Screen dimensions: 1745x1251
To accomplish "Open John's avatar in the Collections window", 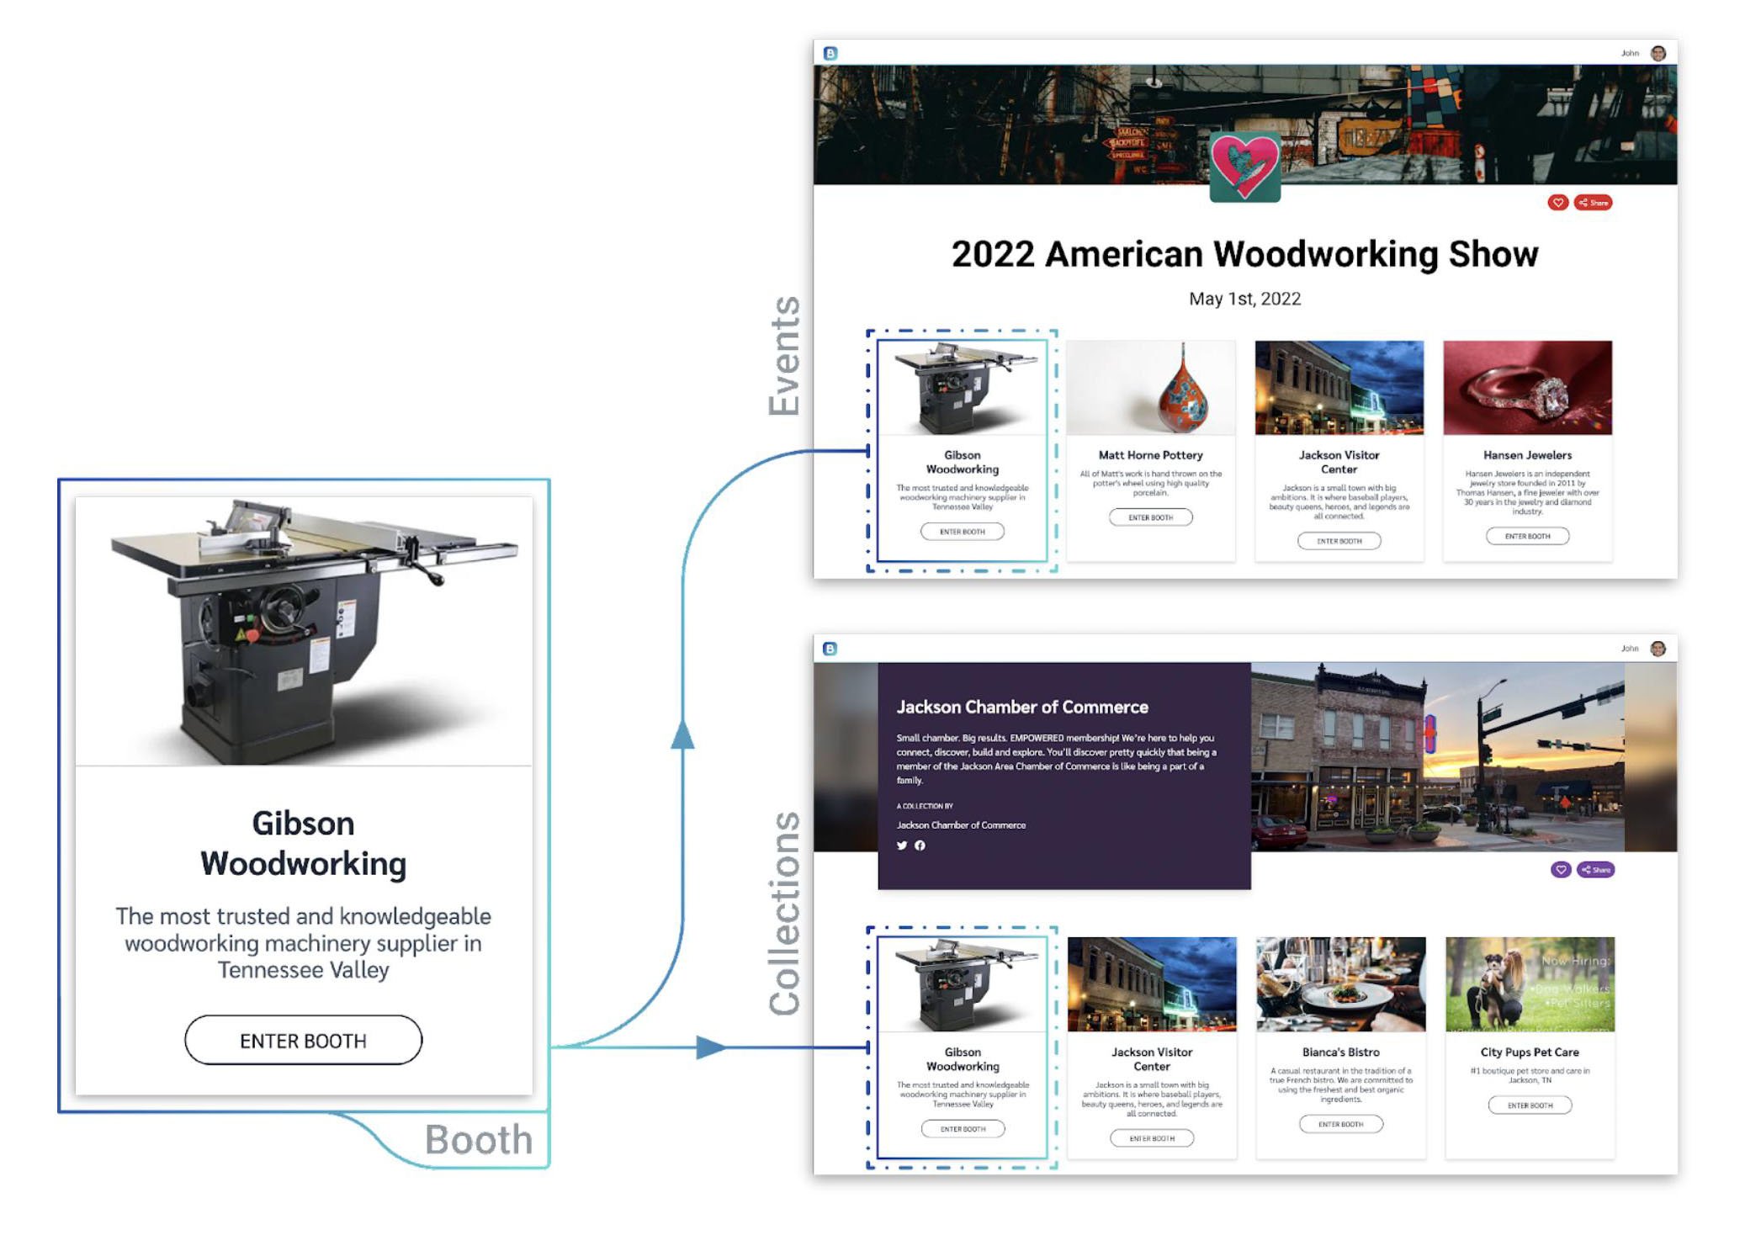I will (x=1657, y=649).
